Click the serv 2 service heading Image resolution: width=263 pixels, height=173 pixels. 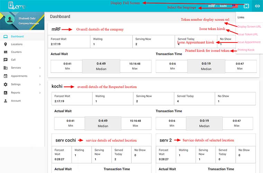[165, 140]
